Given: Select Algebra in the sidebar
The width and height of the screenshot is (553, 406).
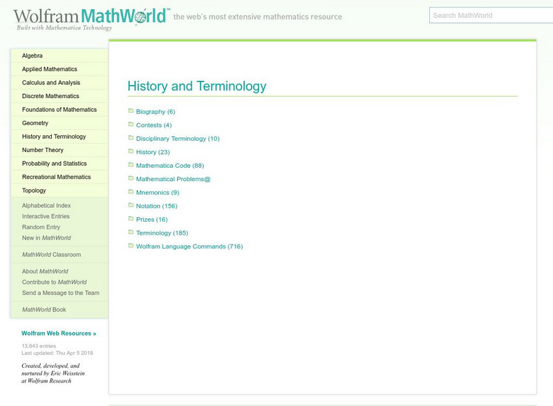Looking at the screenshot, I should click(x=59, y=56).
